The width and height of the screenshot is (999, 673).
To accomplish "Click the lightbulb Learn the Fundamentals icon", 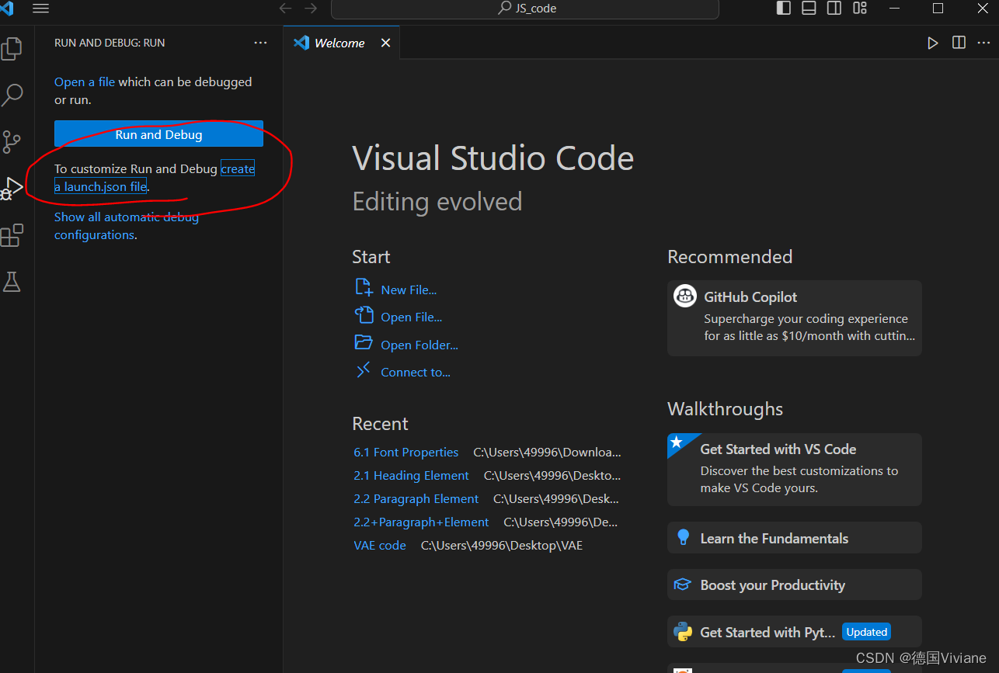I will pos(683,537).
